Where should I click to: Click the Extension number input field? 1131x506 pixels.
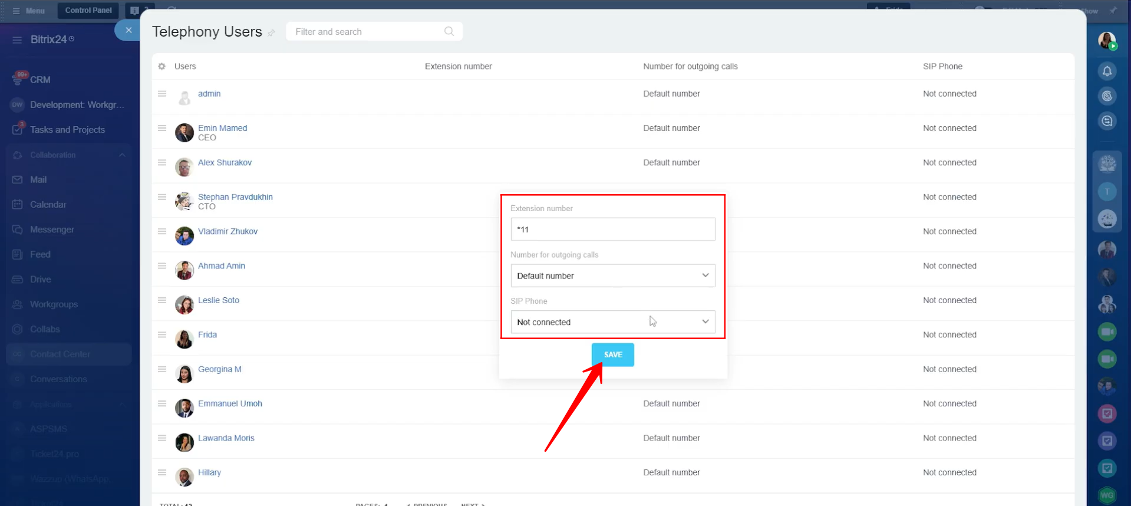pyautogui.click(x=612, y=229)
